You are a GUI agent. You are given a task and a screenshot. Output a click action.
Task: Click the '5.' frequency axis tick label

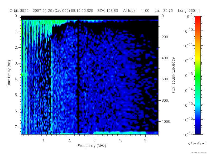pos(146,140)
